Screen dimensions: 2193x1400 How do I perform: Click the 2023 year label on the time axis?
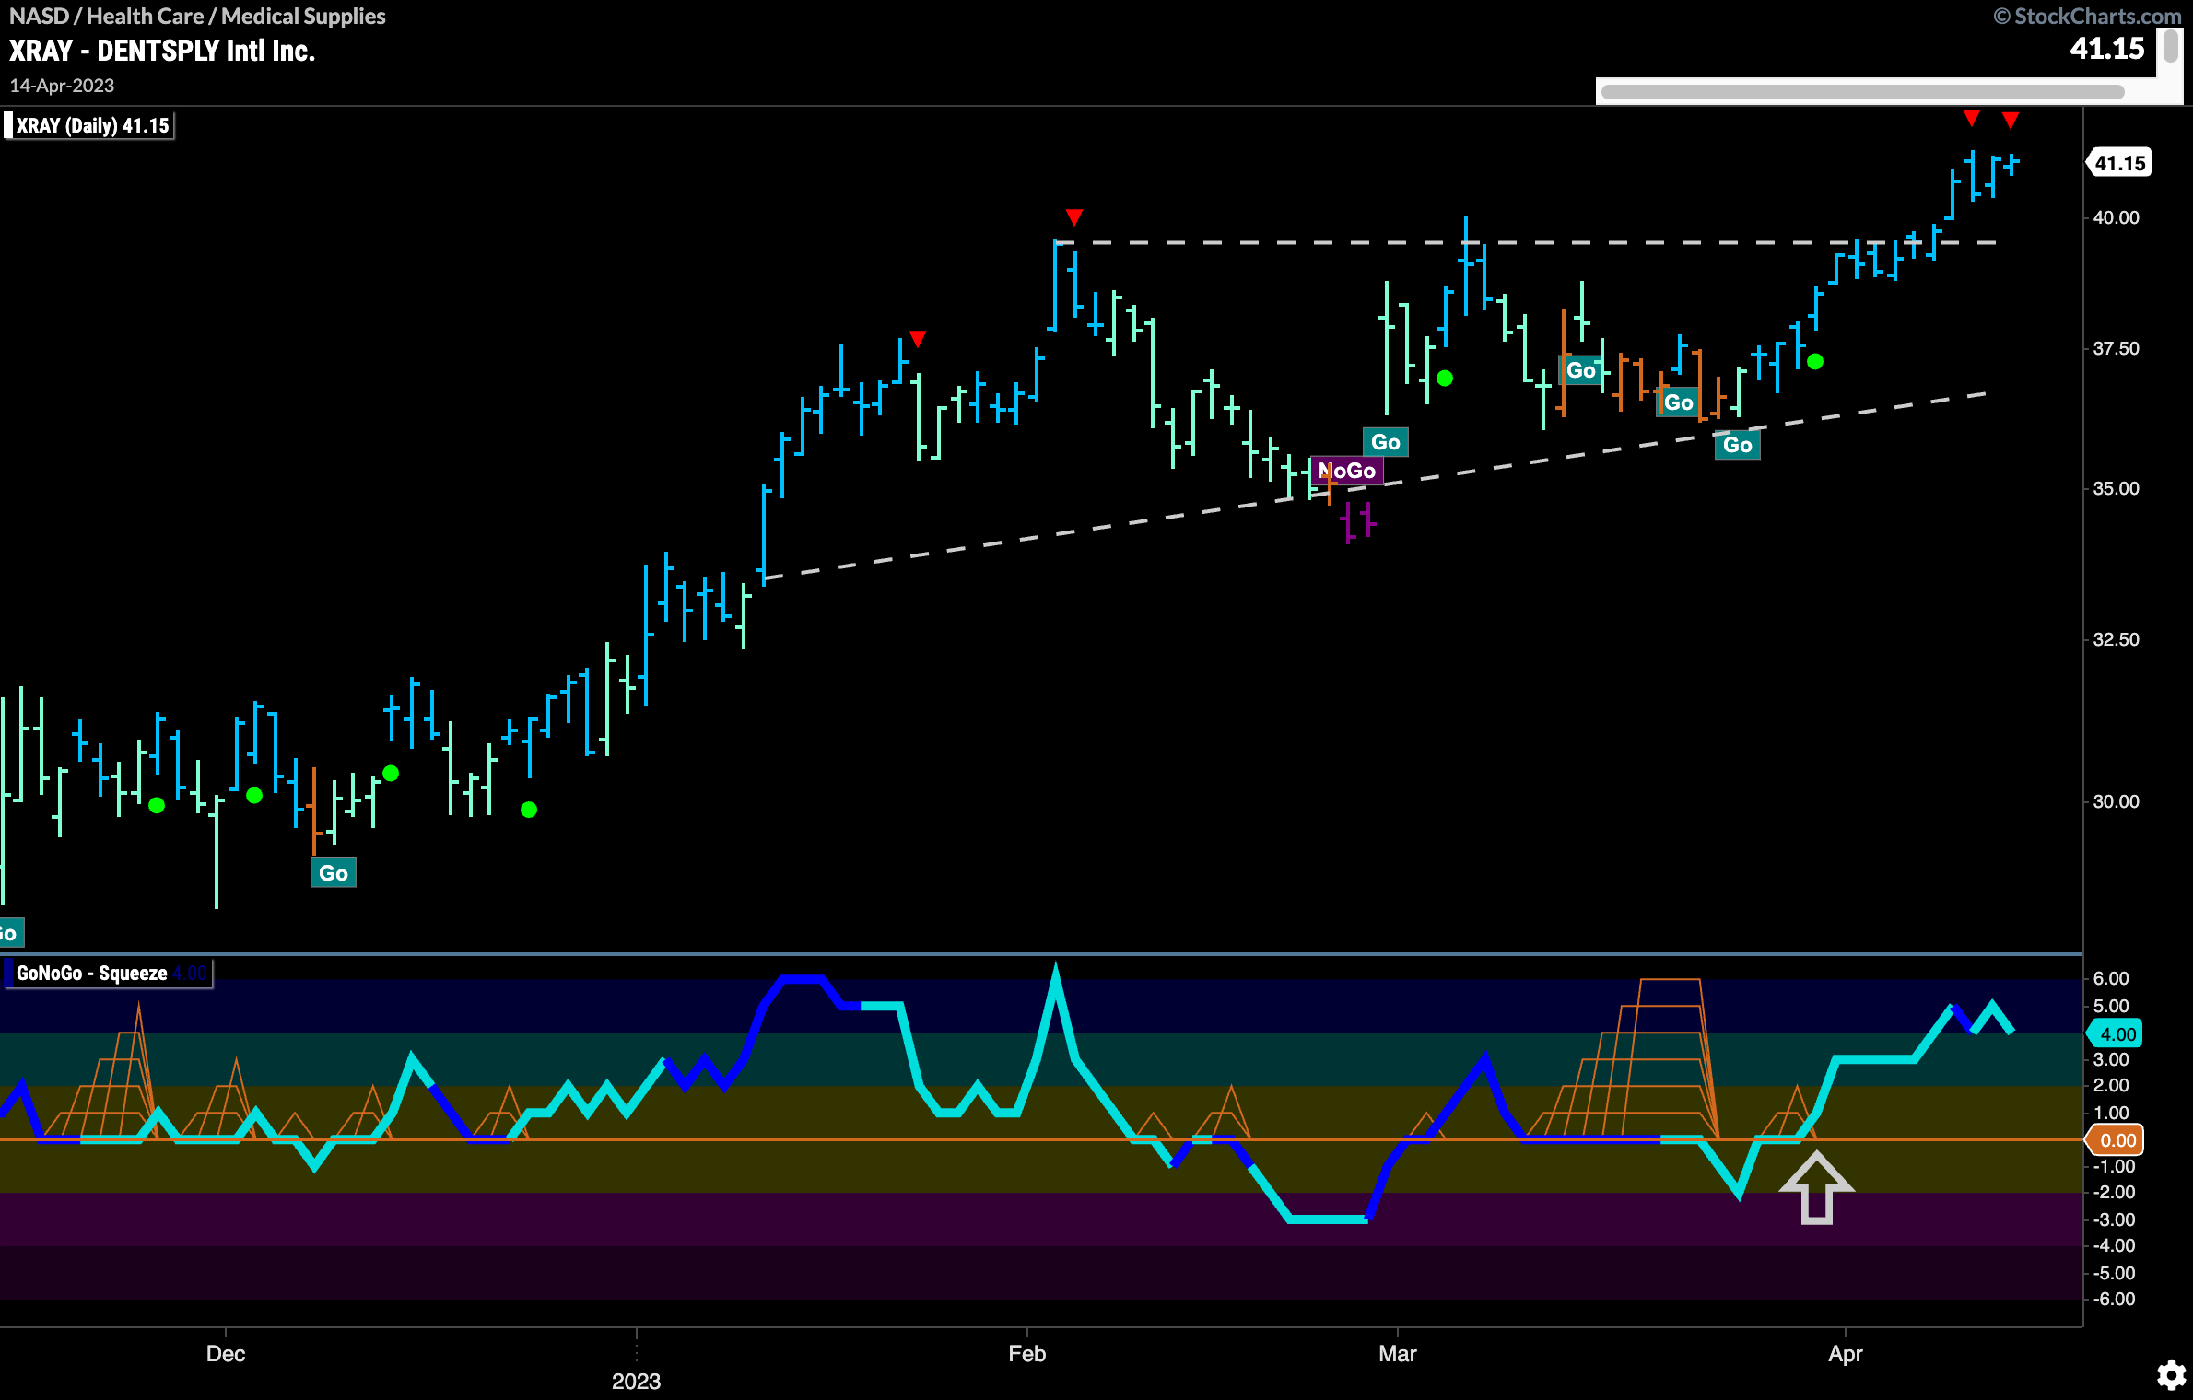tap(636, 1382)
